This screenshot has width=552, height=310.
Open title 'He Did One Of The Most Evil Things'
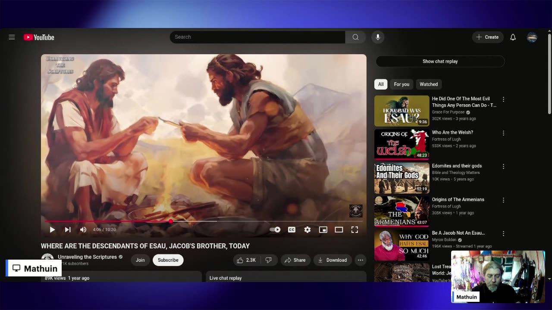point(464,102)
